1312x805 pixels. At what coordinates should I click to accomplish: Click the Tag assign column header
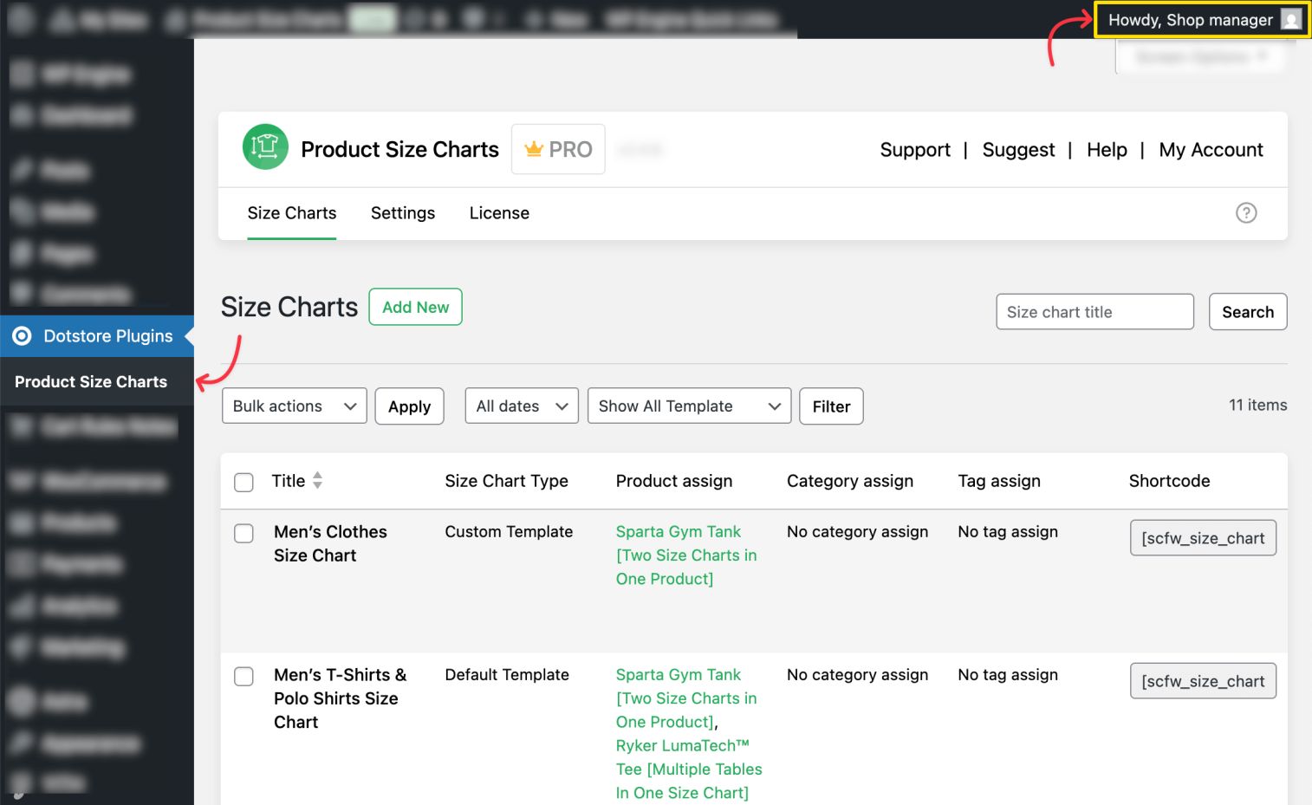pos(999,481)
